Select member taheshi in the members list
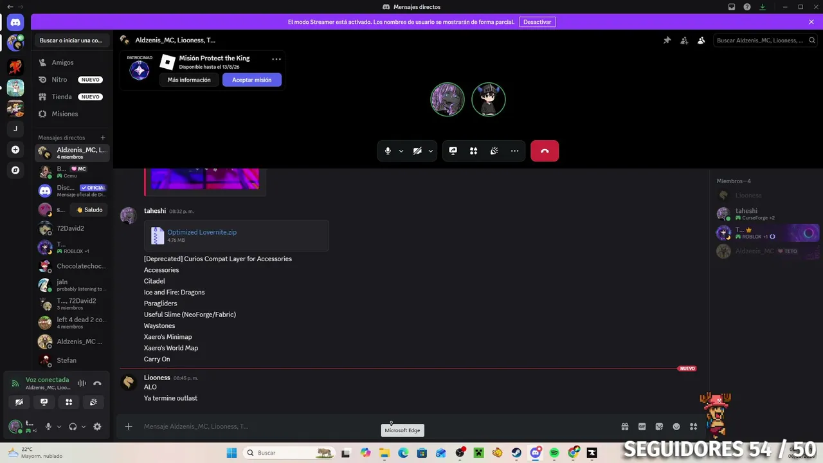Image resolution: width=823 pixels, height=463 pixels. tap(768, 213)
